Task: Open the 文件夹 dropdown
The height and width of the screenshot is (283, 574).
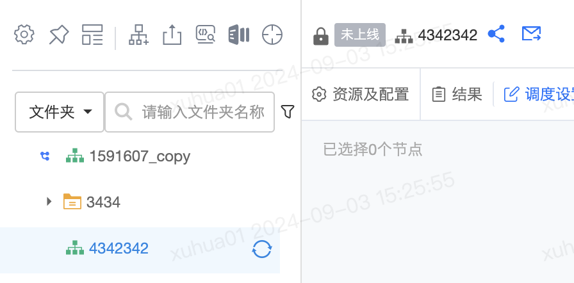Action: point(60,112)
